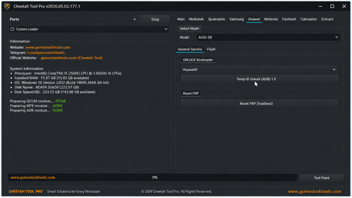The width and height of the screenshot is (352, 198).
Task: Click the Cheetah Tool Pro shield logo icon
Action: (x=7, y=6)
